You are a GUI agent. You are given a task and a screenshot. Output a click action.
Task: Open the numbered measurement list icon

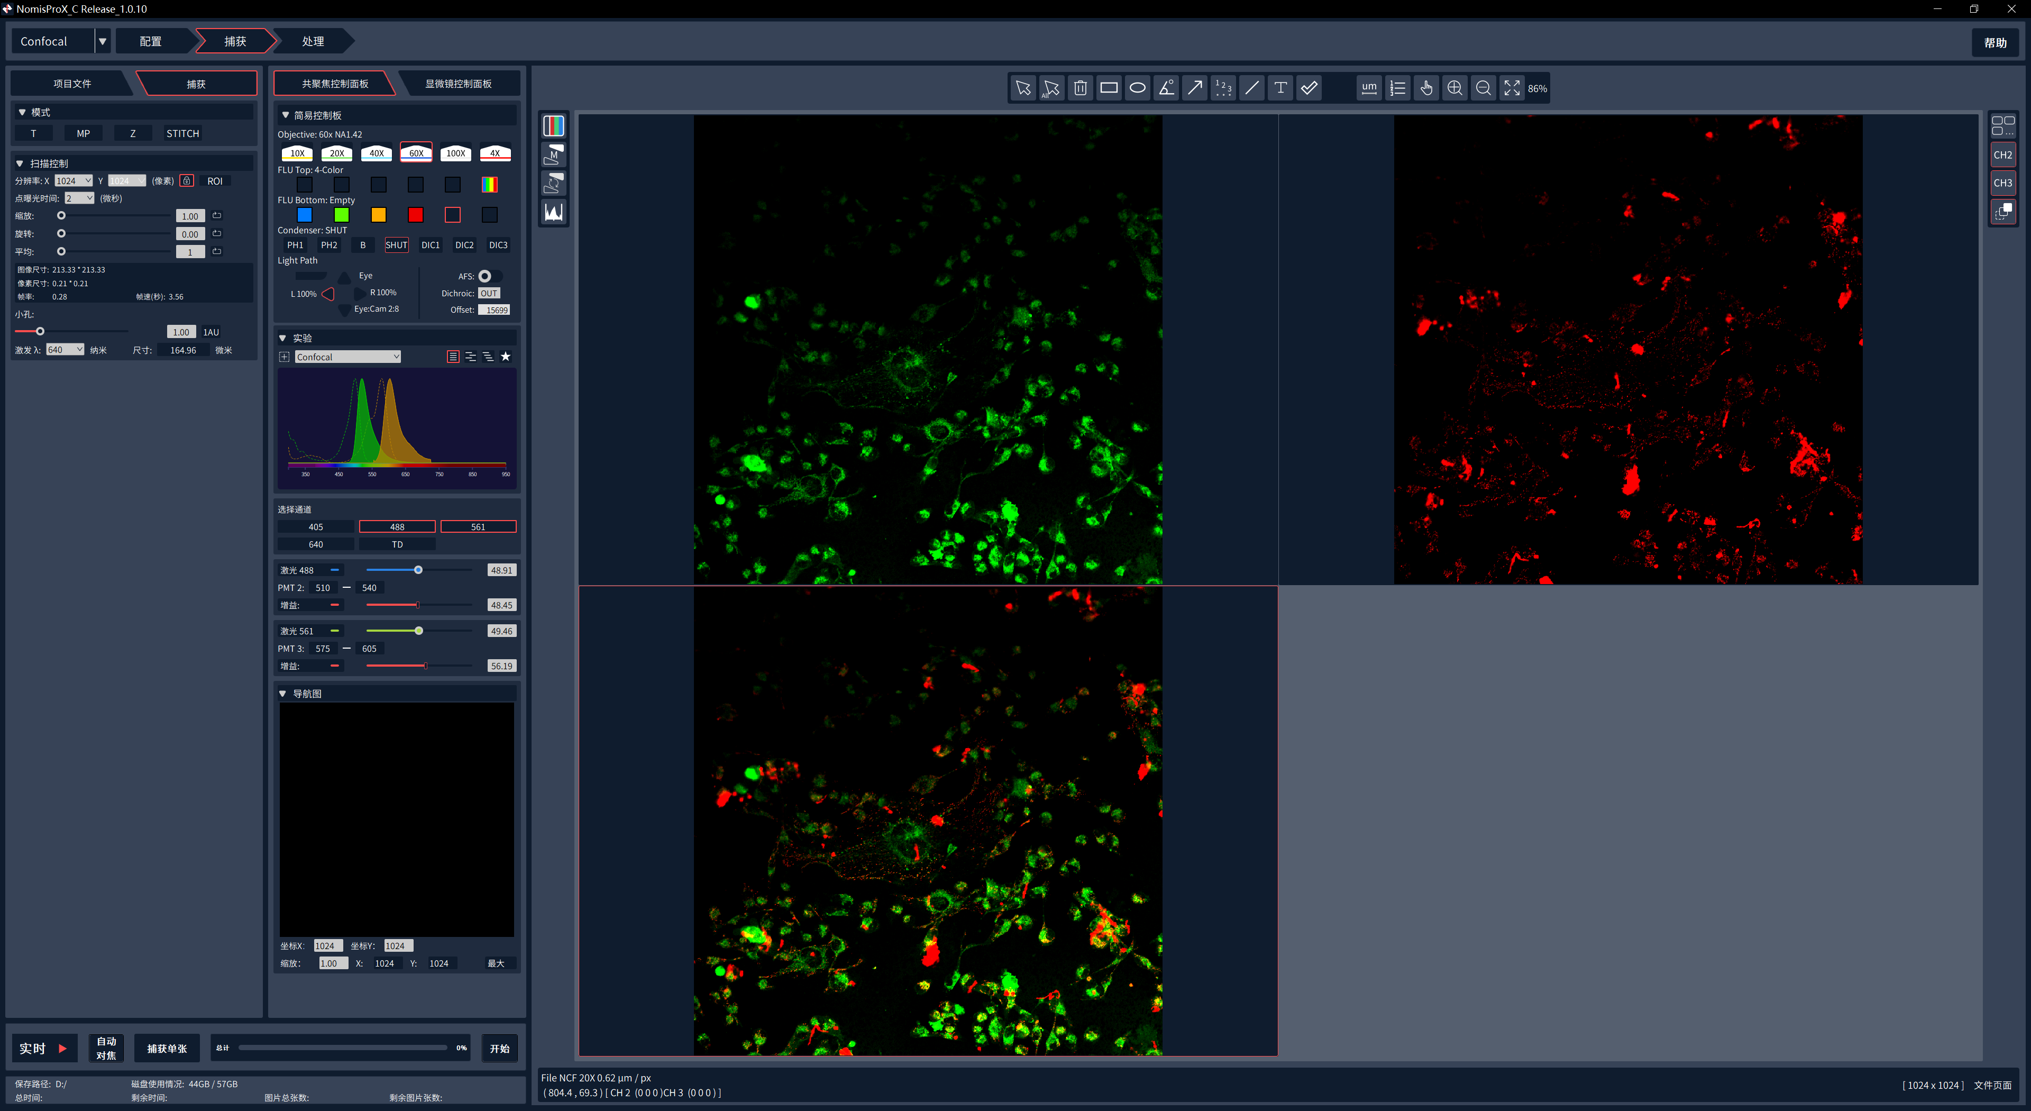pos(1398,88)
